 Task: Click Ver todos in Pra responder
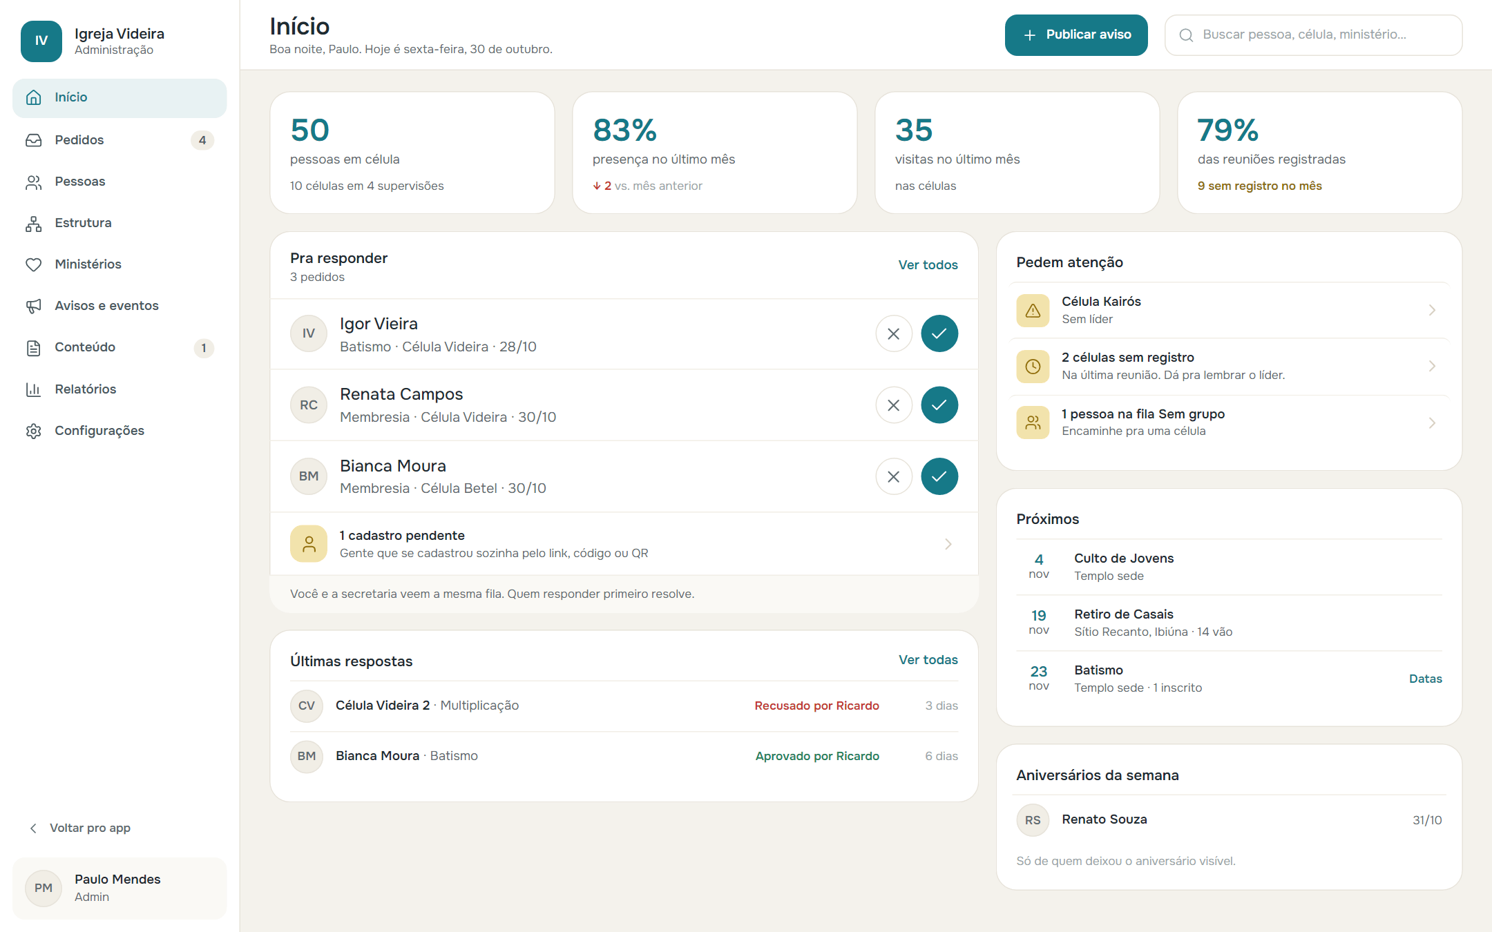pos(928,265)
